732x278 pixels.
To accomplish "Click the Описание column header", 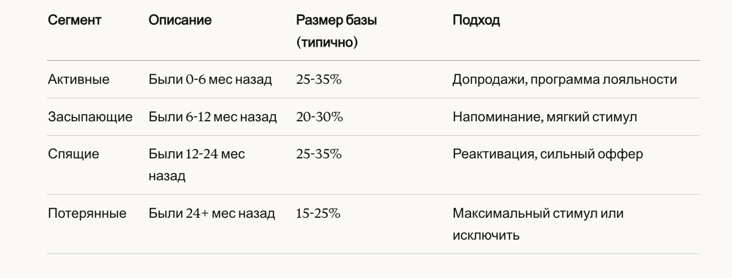I will click(x=180, y=20).
